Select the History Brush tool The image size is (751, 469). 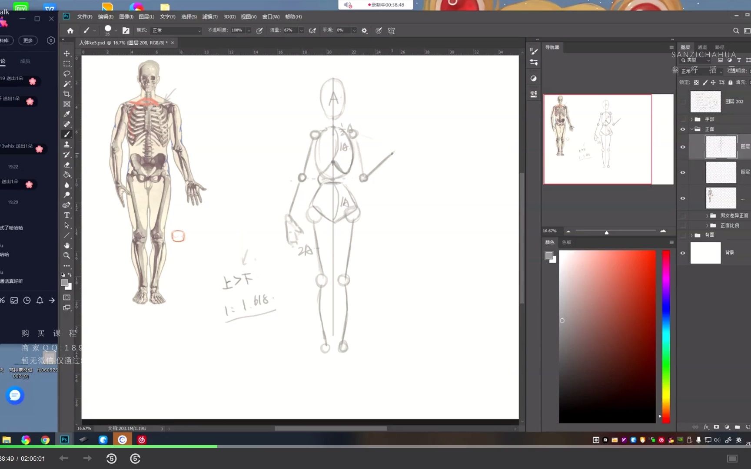pos(66,154)
